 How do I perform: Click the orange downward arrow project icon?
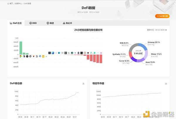click(33, 56)
